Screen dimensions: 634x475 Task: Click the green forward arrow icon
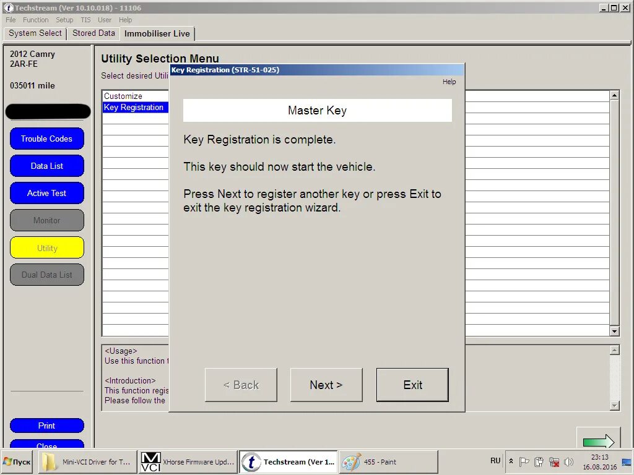(x=599, y=441)
